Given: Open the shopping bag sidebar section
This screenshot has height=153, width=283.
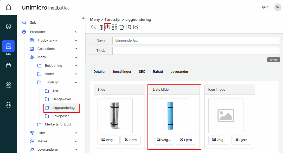Looking at the screenshot, I should pyautogui.click(x=9, y=66).
